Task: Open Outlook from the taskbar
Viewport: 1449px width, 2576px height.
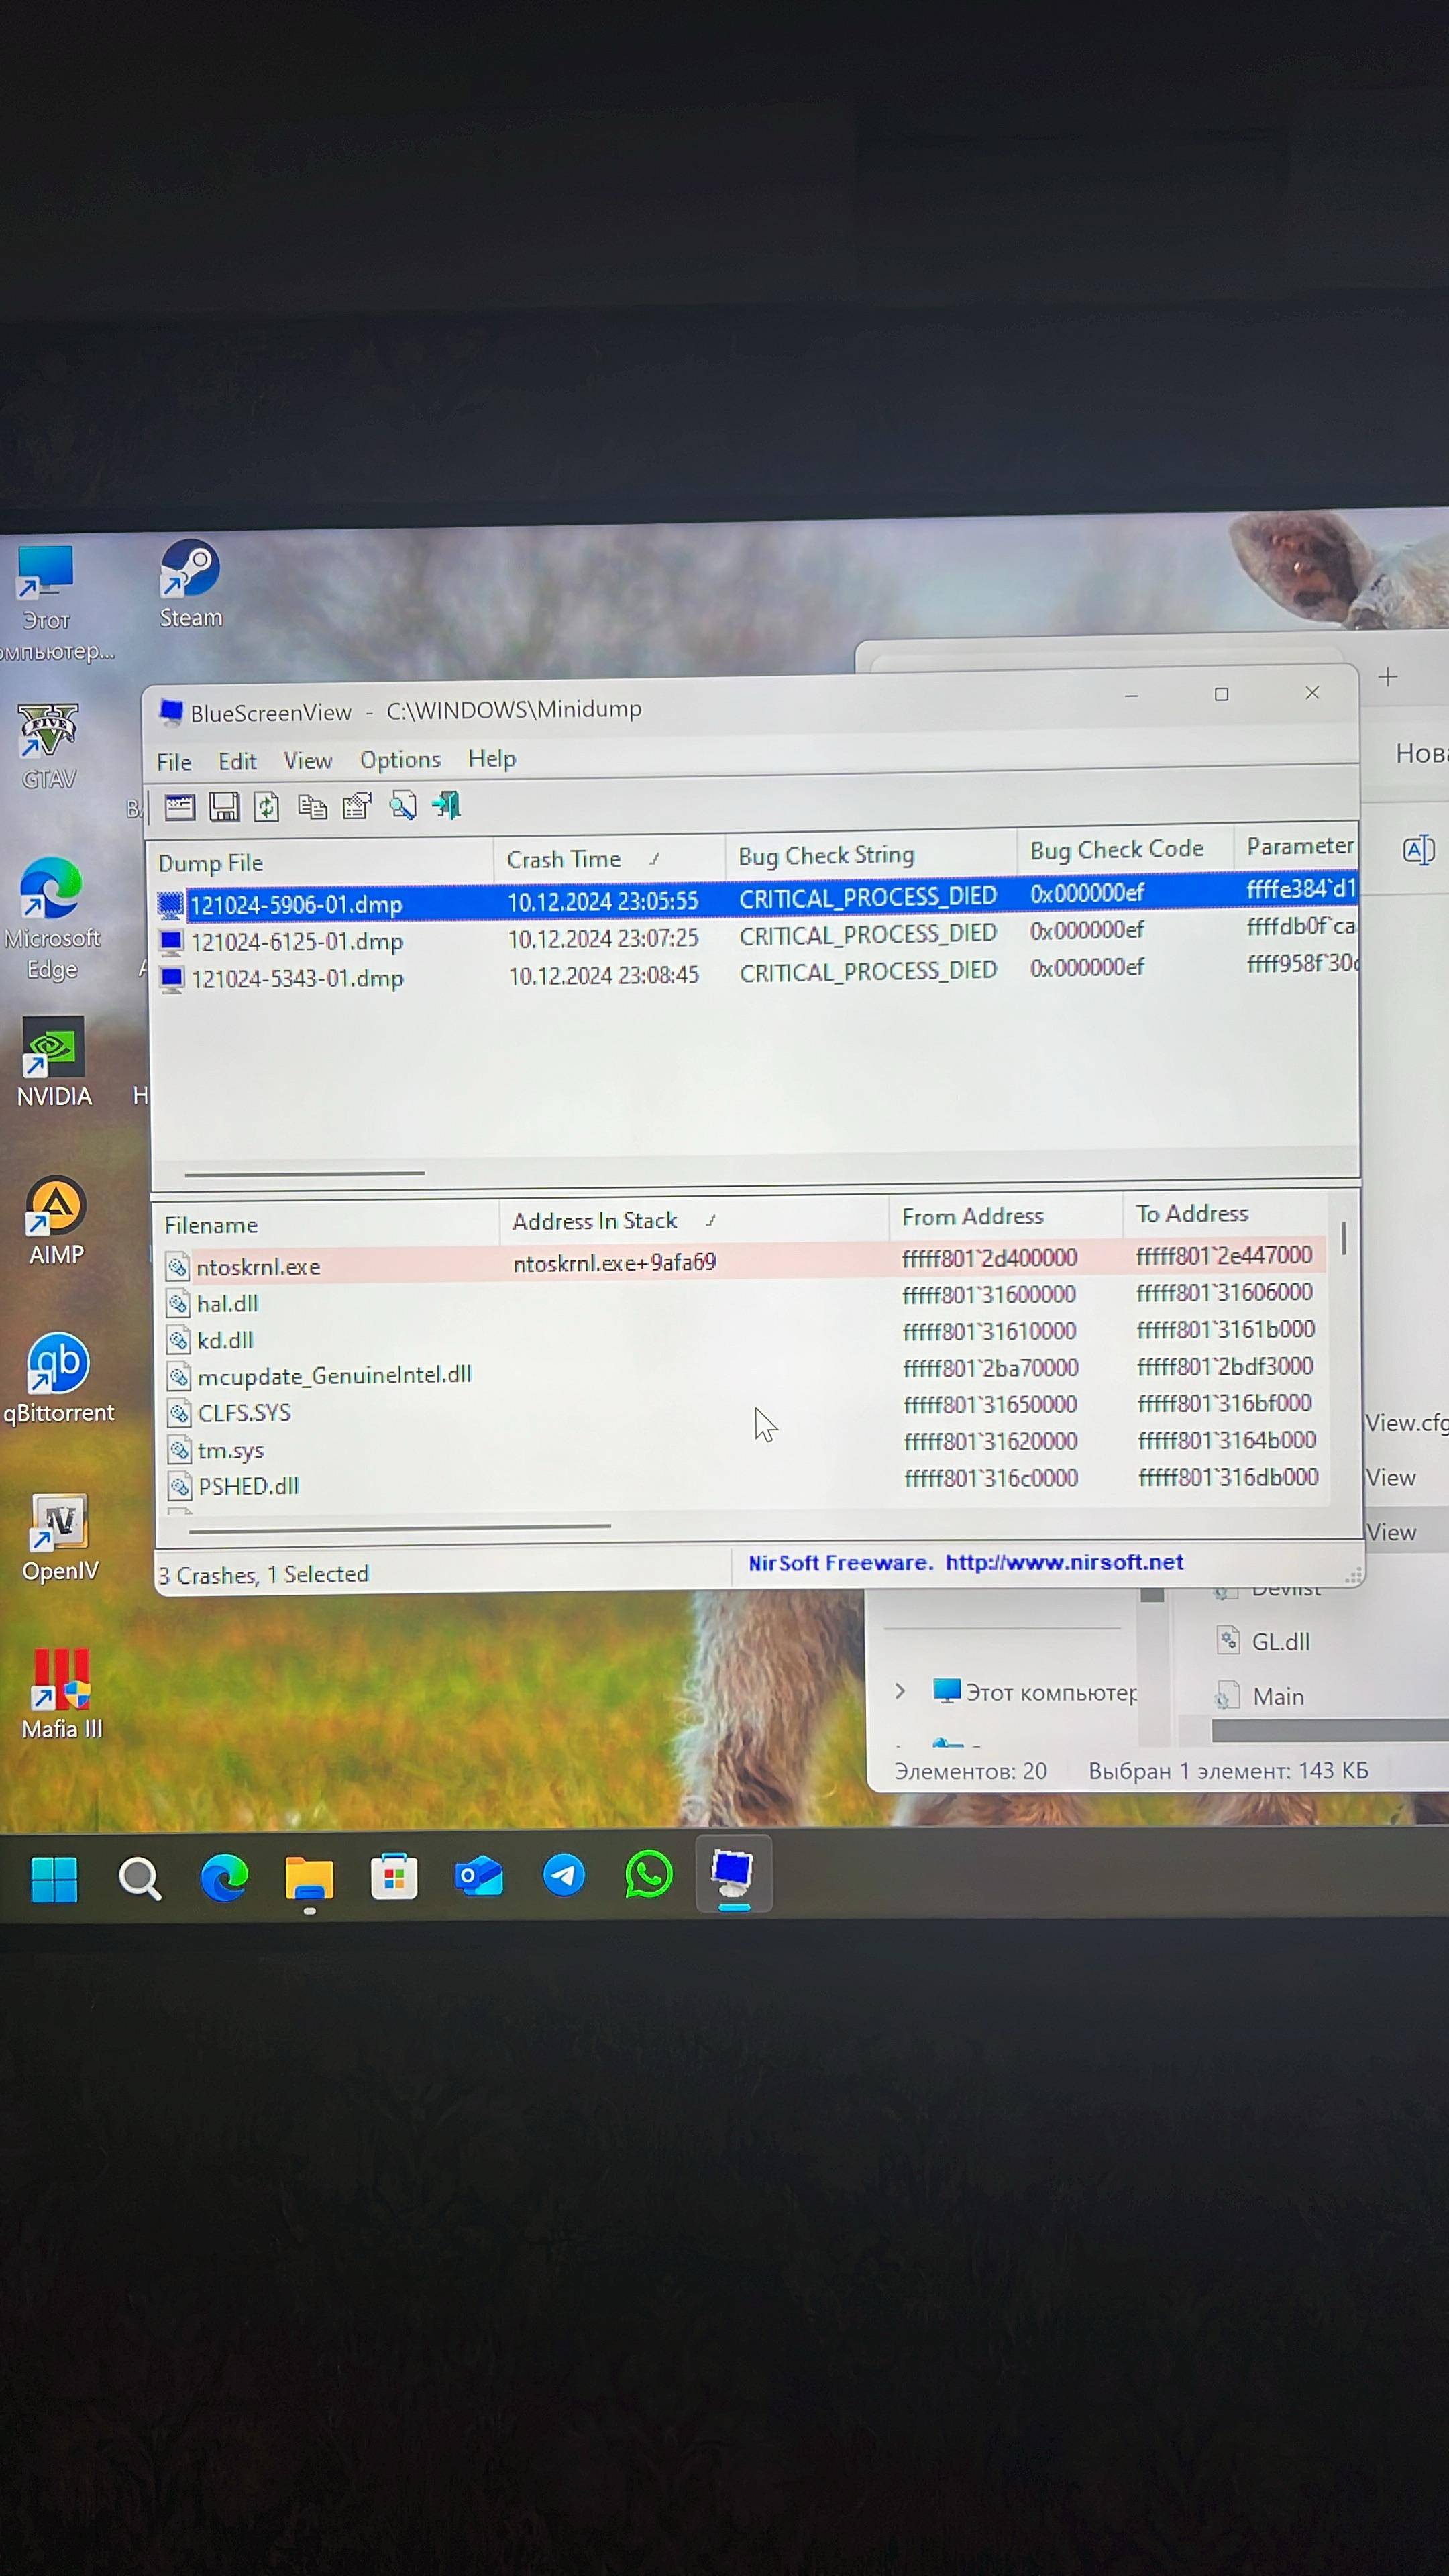Action: pos(479,1876)
